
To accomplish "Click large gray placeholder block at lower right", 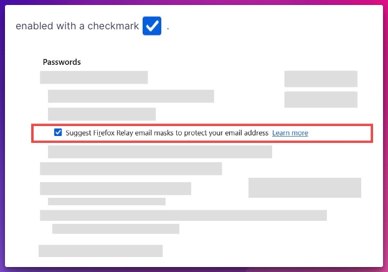I will click(305, 188).
